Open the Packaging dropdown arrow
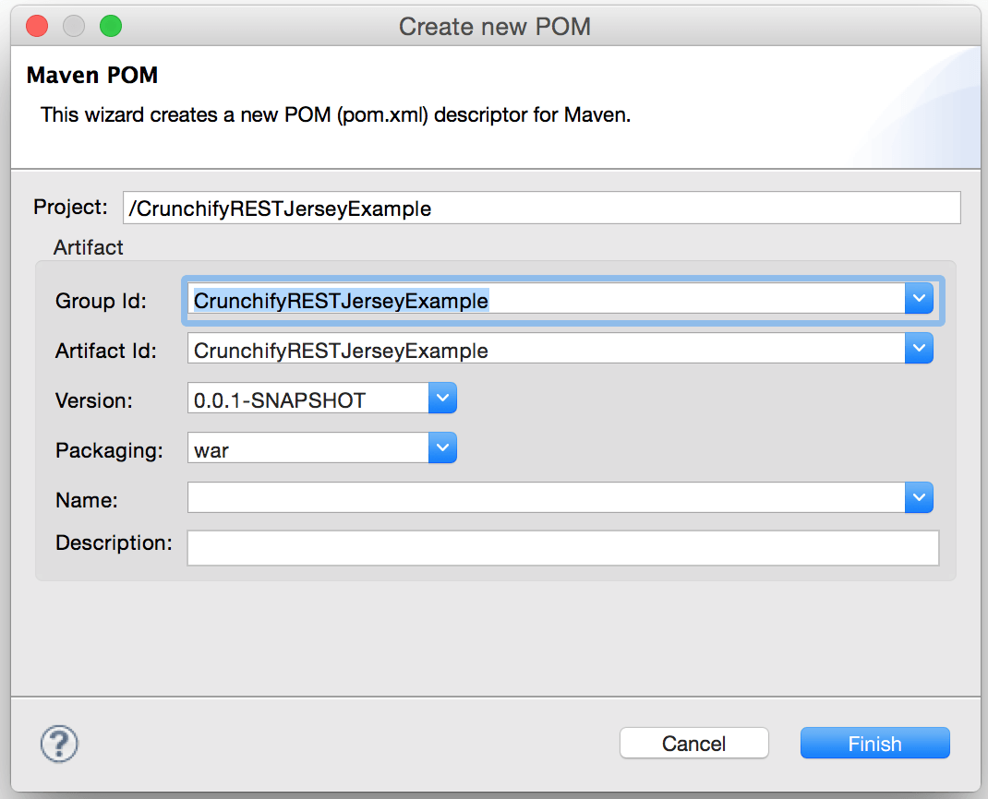Screen dimensions: 988x799 click(442, 449)
